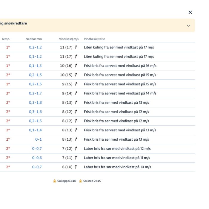
Task: Open the snøskredfare warning banner text
Action: [13, 23]
